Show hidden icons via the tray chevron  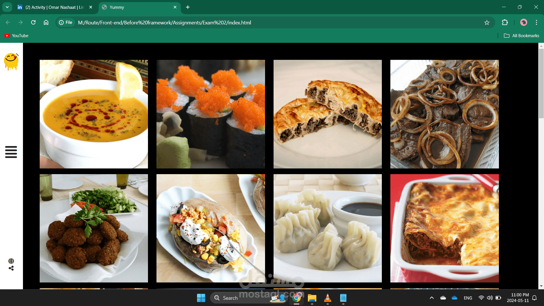click(432, 298)
